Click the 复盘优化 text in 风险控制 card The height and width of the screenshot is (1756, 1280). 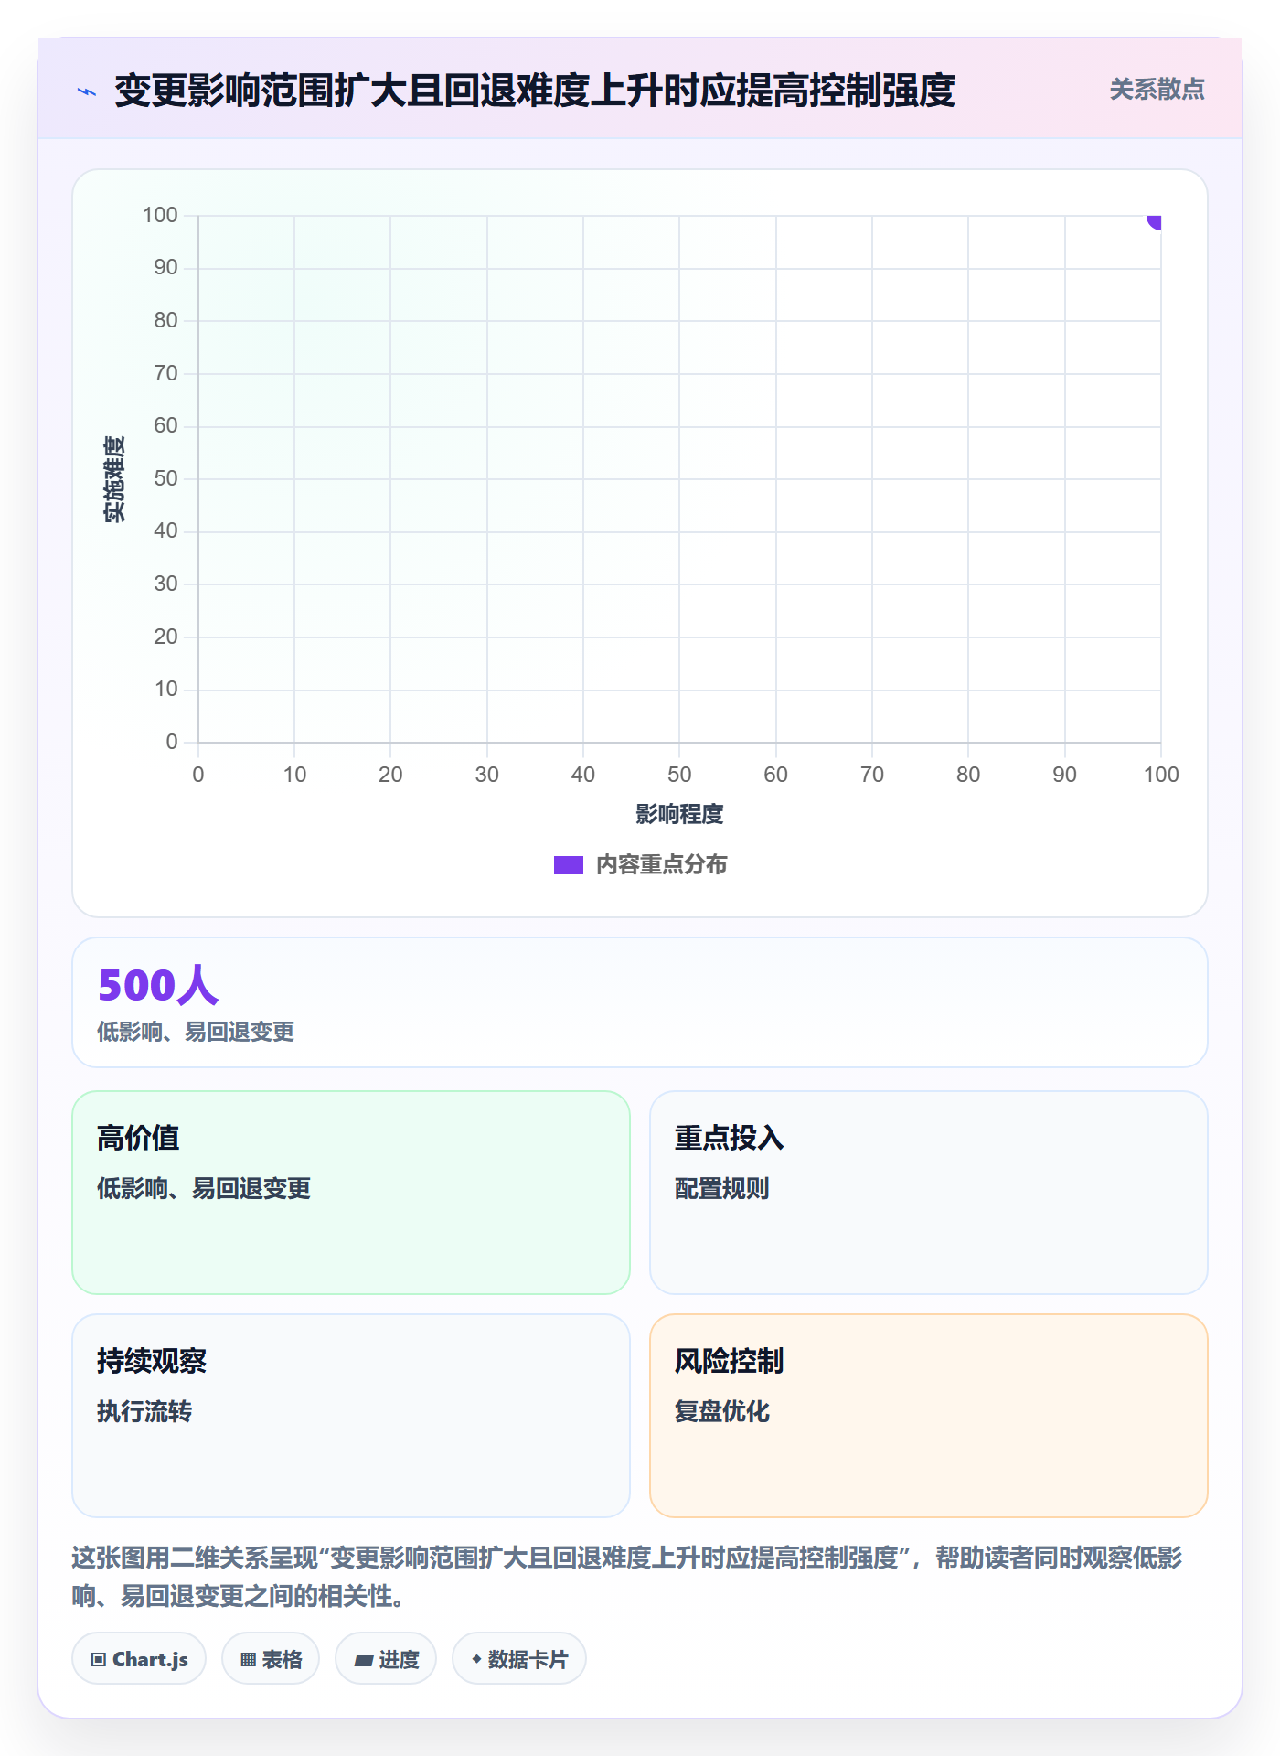coord(721,1411)
